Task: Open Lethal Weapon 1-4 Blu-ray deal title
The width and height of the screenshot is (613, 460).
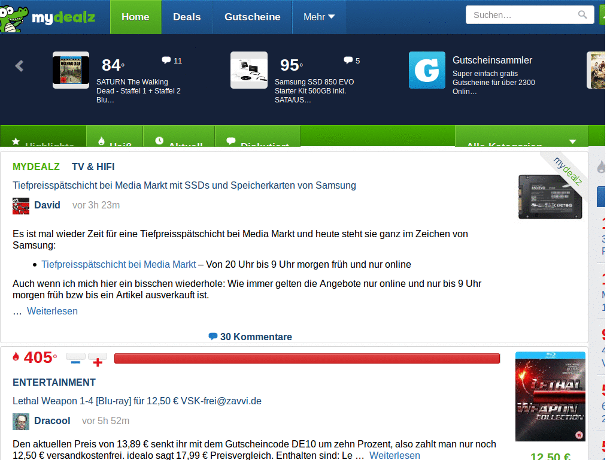Action: (137, 401)
